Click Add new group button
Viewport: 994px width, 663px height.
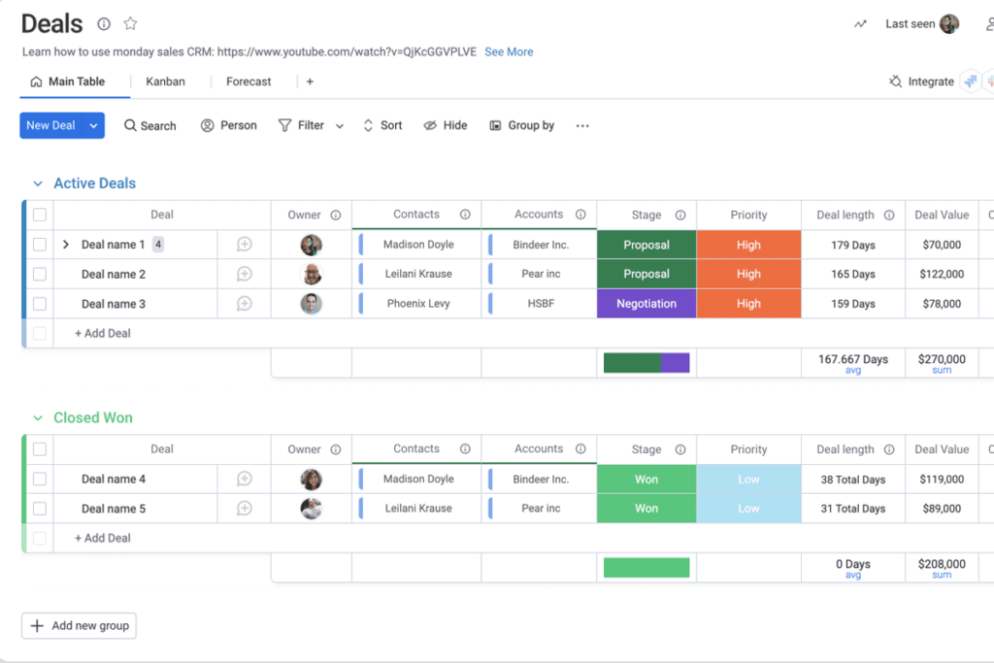coord(80,625)
